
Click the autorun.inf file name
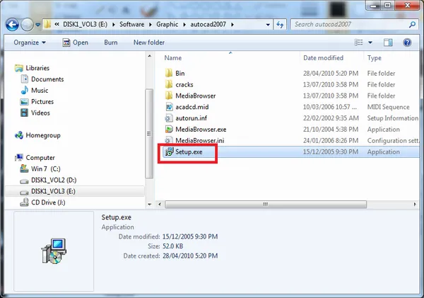(x=192, y=118)
